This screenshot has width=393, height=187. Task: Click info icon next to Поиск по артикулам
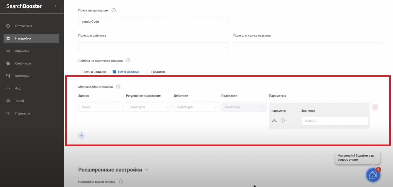coord(114,10)
